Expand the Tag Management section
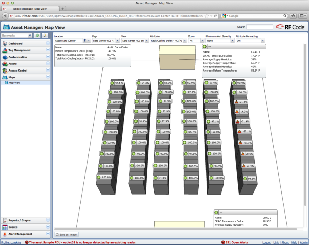Image resolution: width=309 pixels, height=245 pixels. tap(48, 50)
